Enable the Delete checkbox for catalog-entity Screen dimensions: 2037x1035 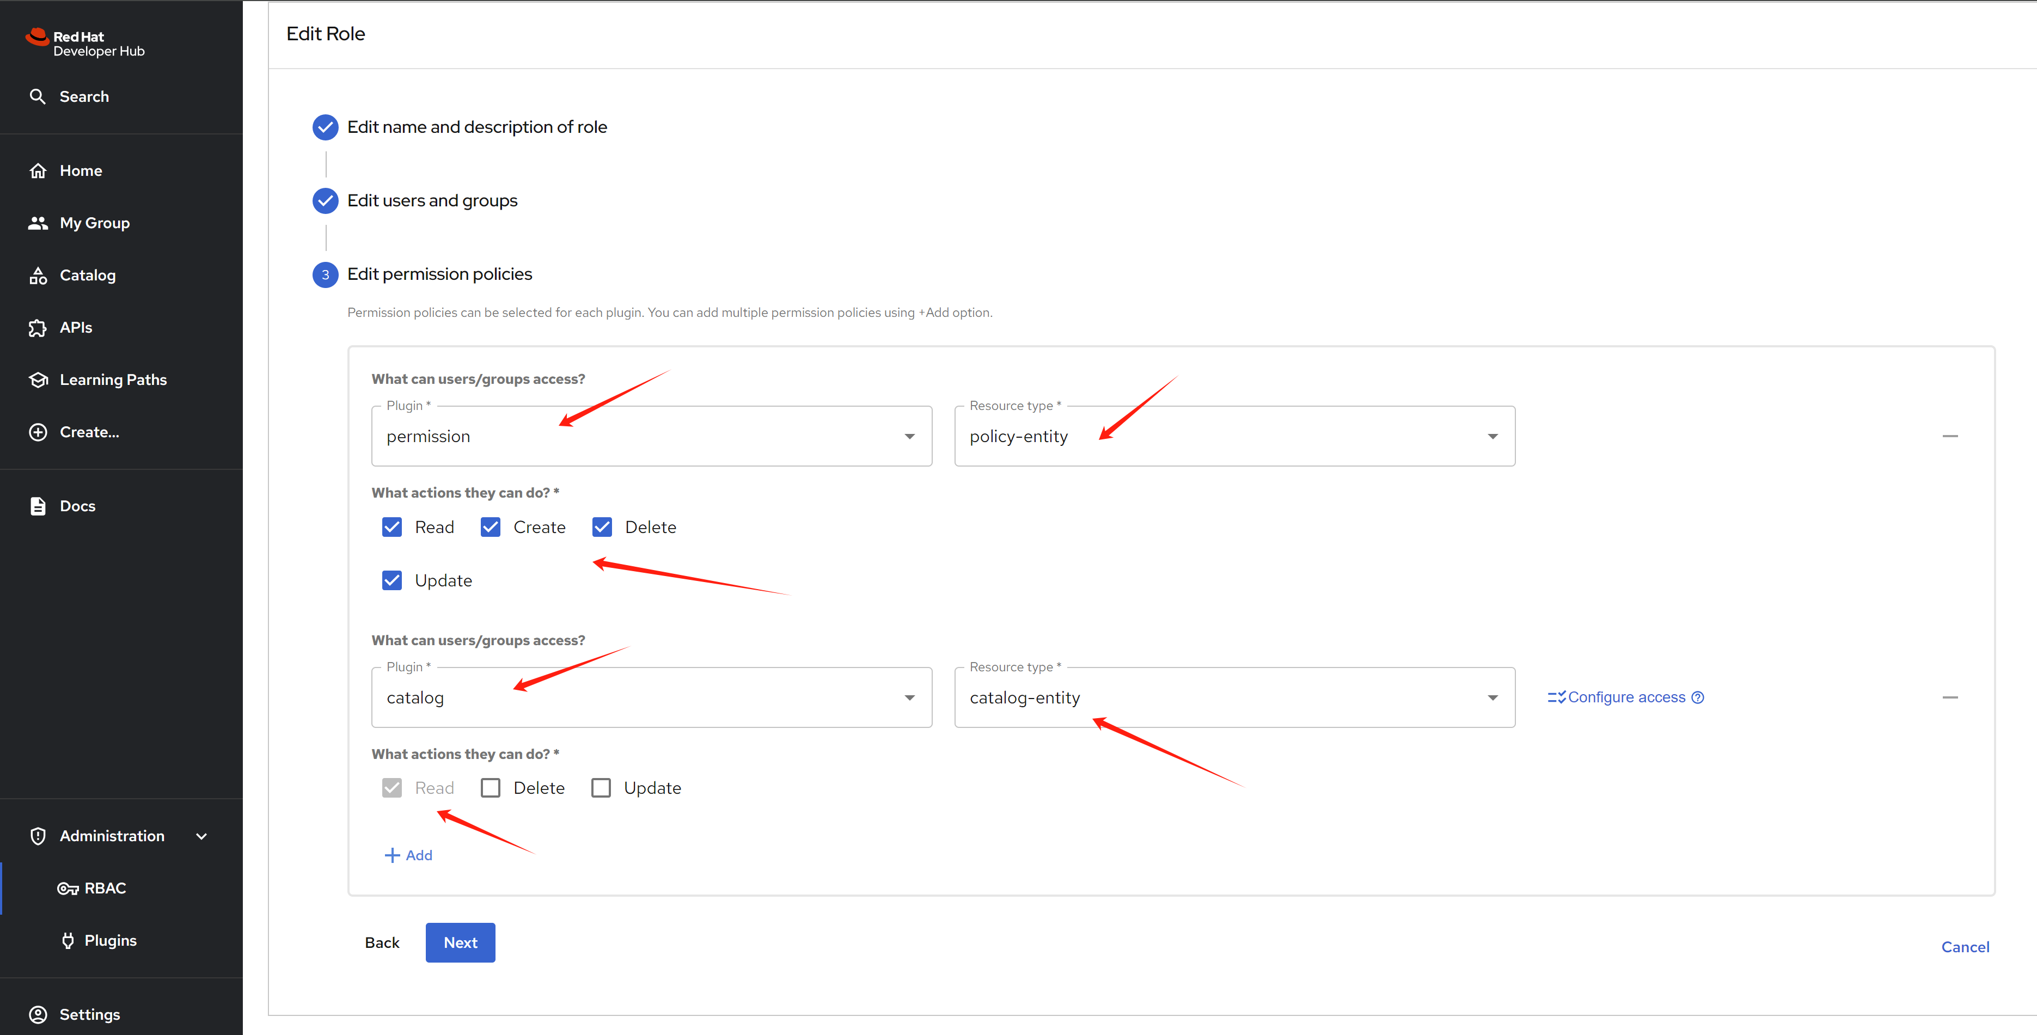click(490, 788)
